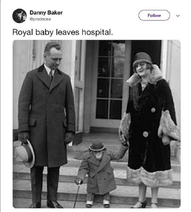Click Danny Baker's profile avatar

point(19,16)
